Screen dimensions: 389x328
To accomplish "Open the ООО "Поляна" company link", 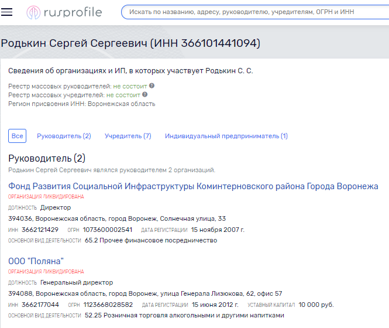I will 36,261.
